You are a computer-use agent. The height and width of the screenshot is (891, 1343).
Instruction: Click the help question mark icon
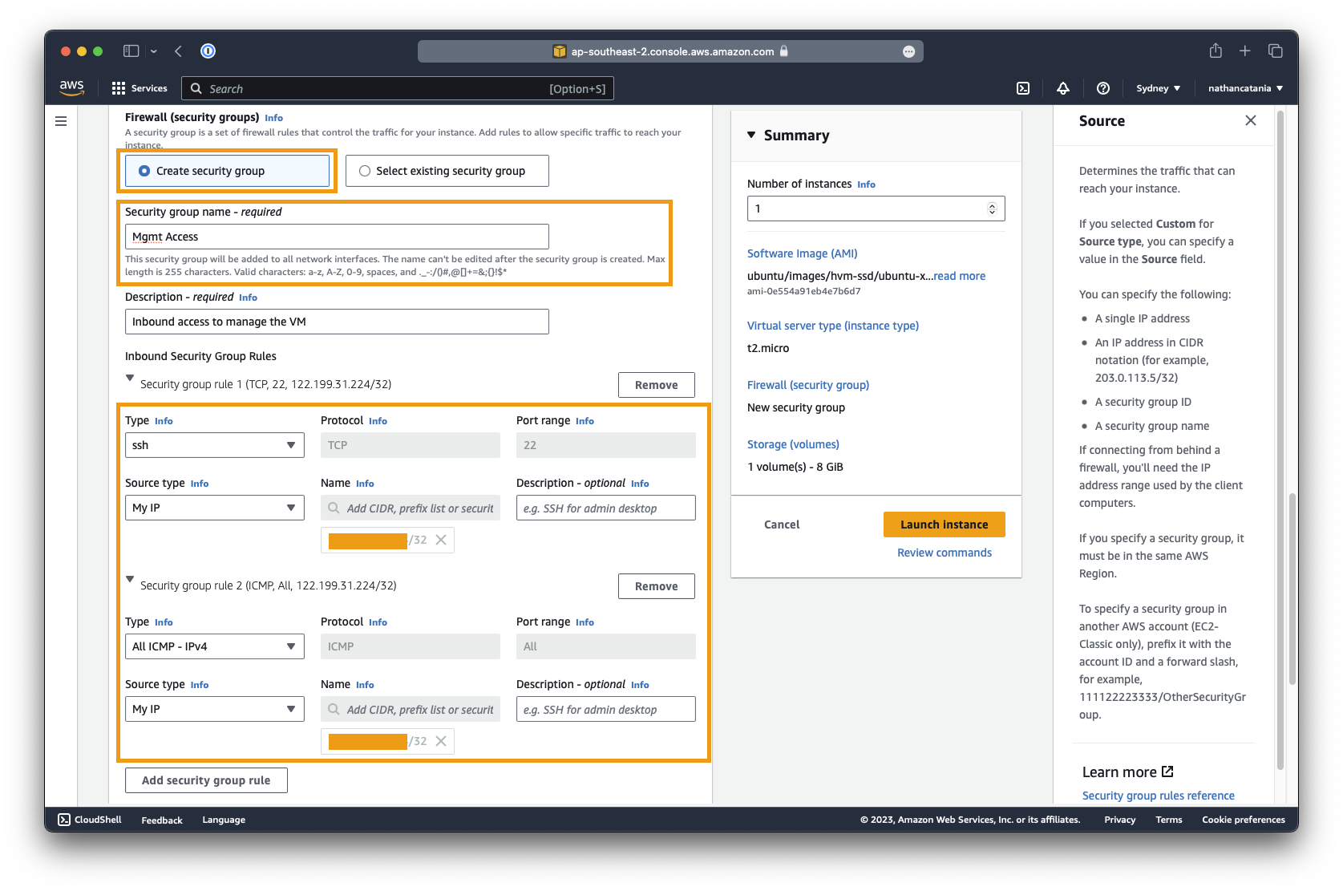[1103, 88]
